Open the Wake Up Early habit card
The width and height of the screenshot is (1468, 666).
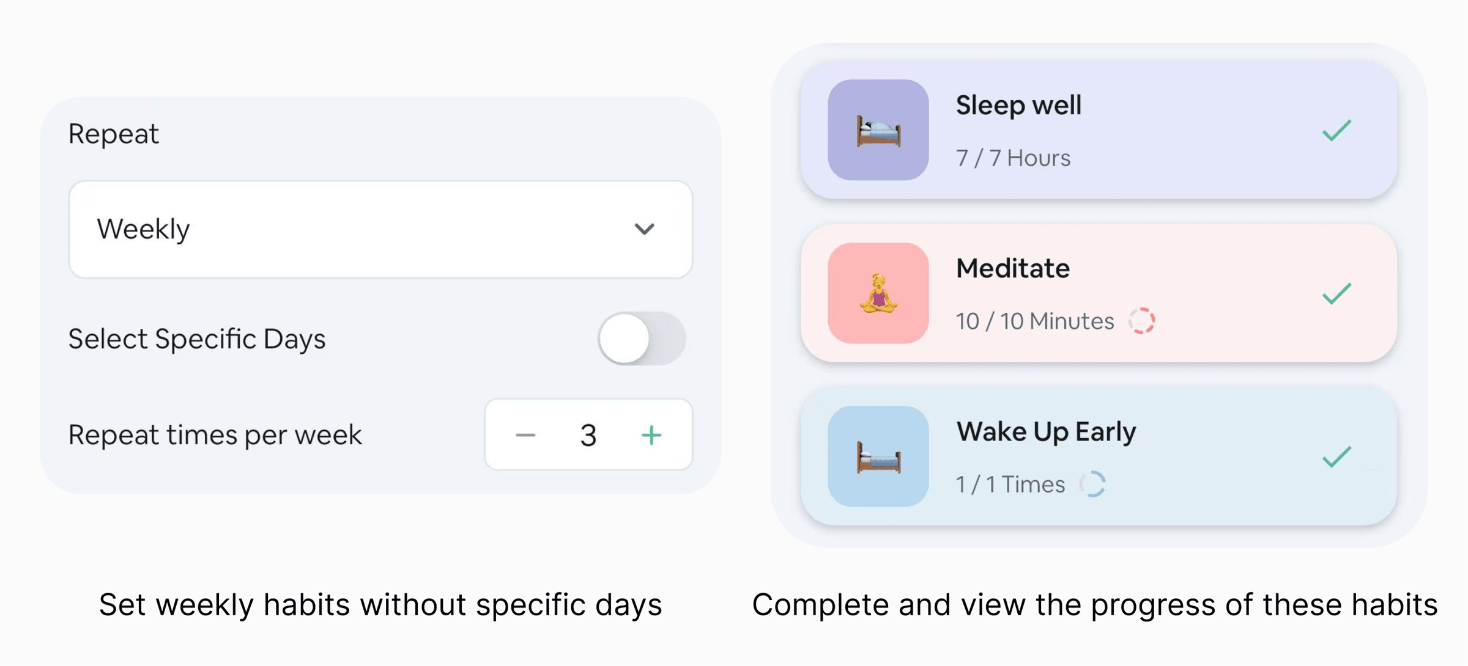coord(1099,456)
